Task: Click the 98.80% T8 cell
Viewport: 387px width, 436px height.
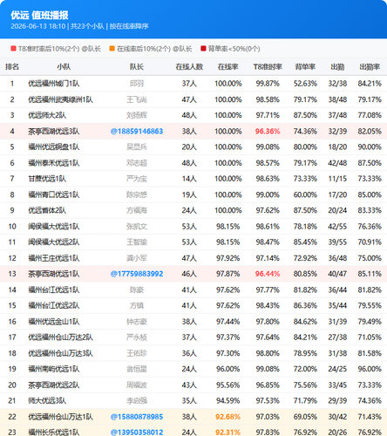Action: click(268, 353)
